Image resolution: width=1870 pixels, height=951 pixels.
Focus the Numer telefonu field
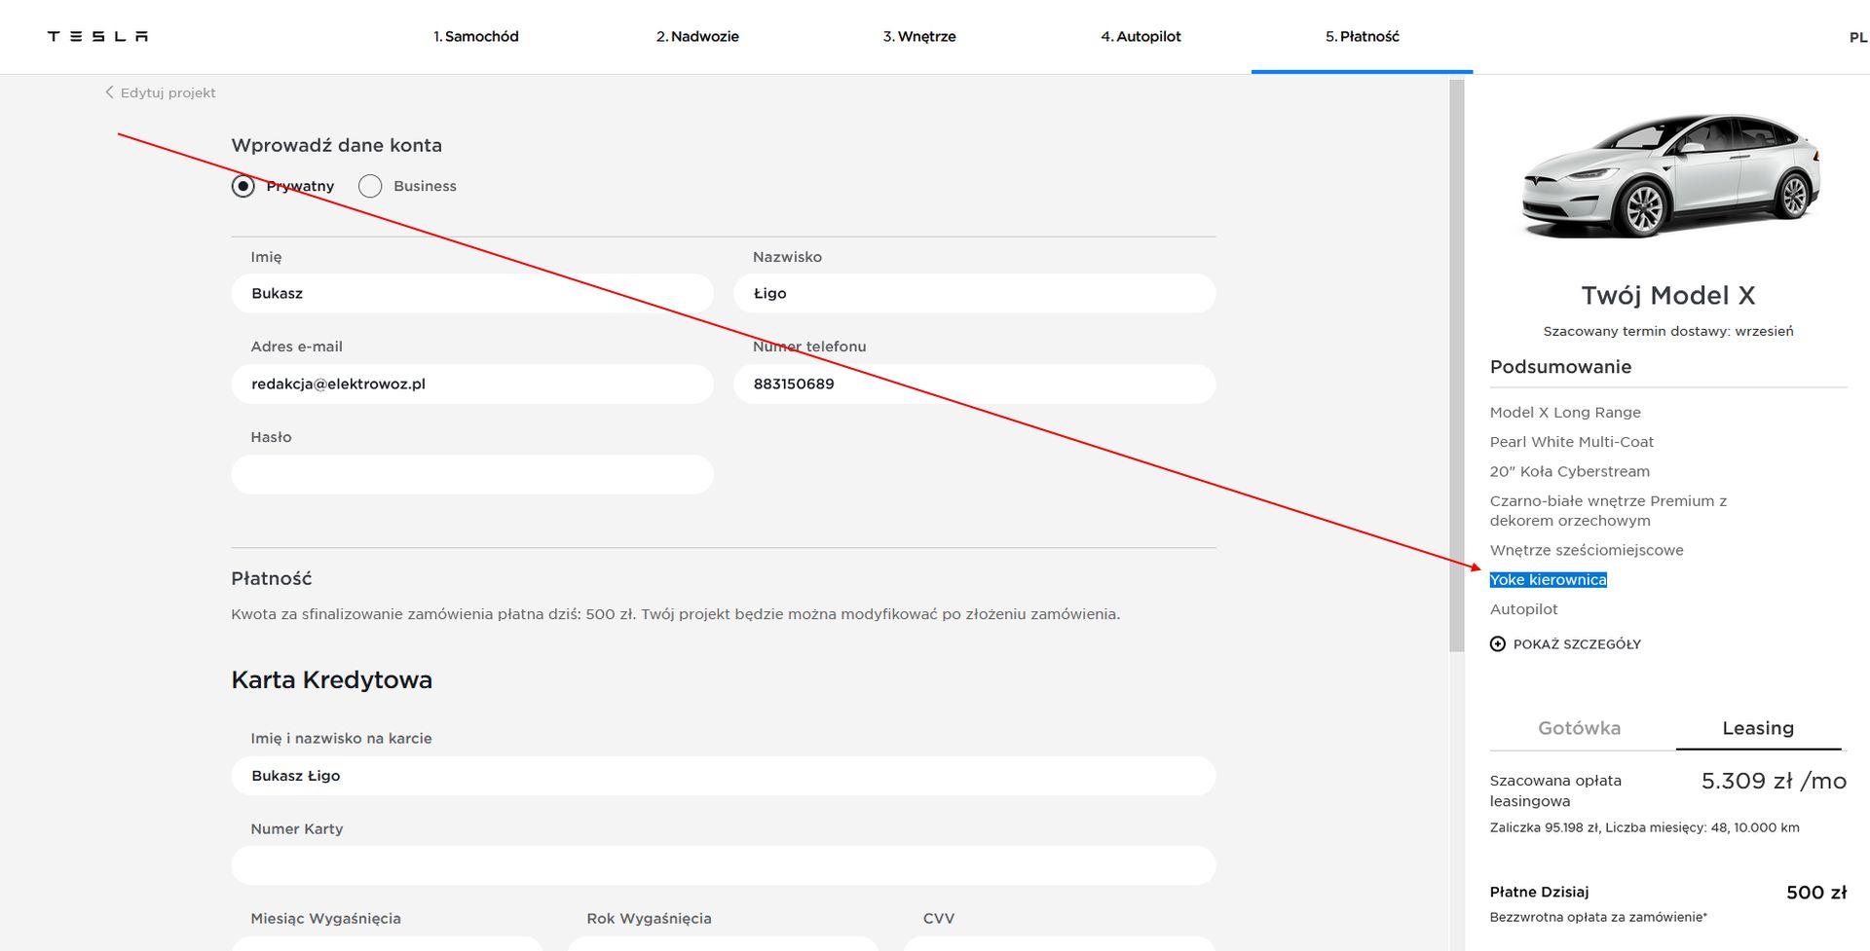point(974,384)
